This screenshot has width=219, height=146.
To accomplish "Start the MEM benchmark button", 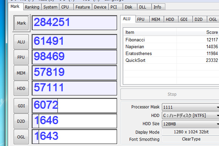I will point(21,73).
